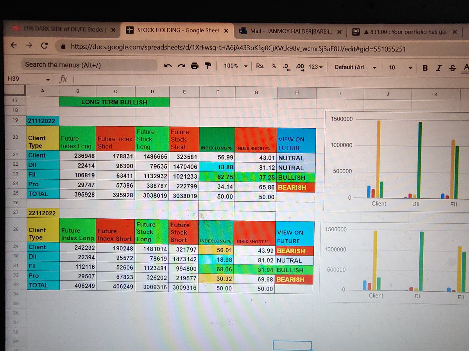
Task: Toggle bold with the B button
Action: click(425, 68)
